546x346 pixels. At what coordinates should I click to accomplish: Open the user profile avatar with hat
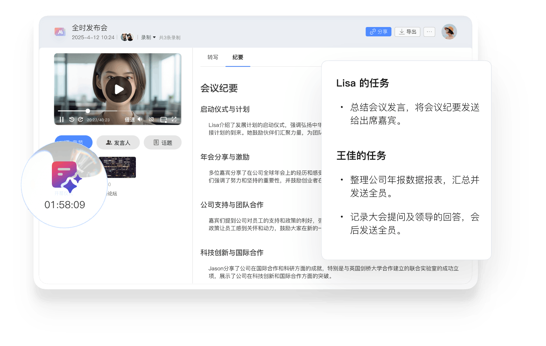point(449,32)
